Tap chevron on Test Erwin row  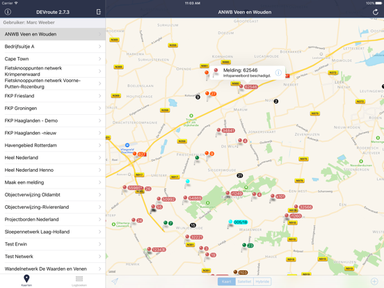[x=100, y=244]
